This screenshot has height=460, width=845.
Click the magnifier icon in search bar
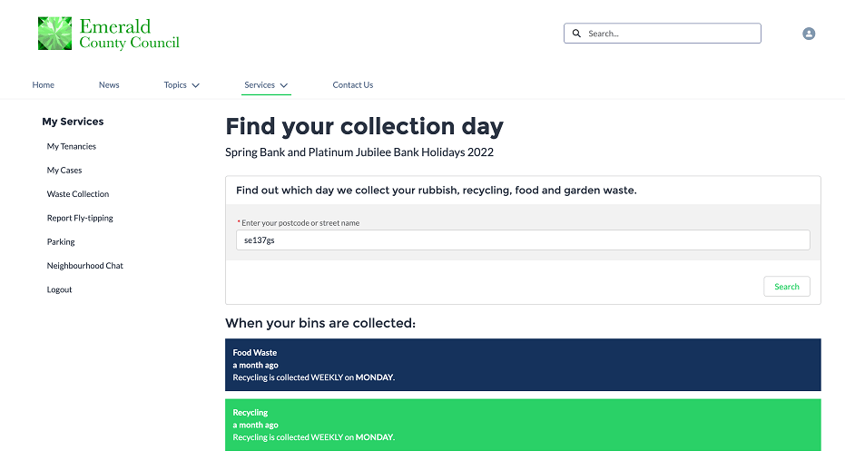pos(576,34)
